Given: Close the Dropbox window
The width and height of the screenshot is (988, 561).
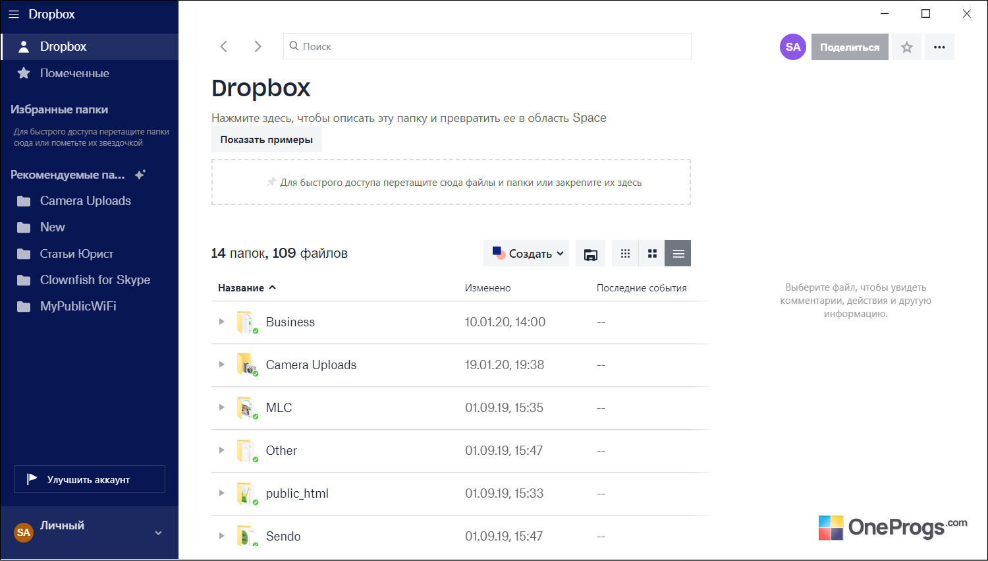Looking at the screenshot, I should click(x=966, y=14).
